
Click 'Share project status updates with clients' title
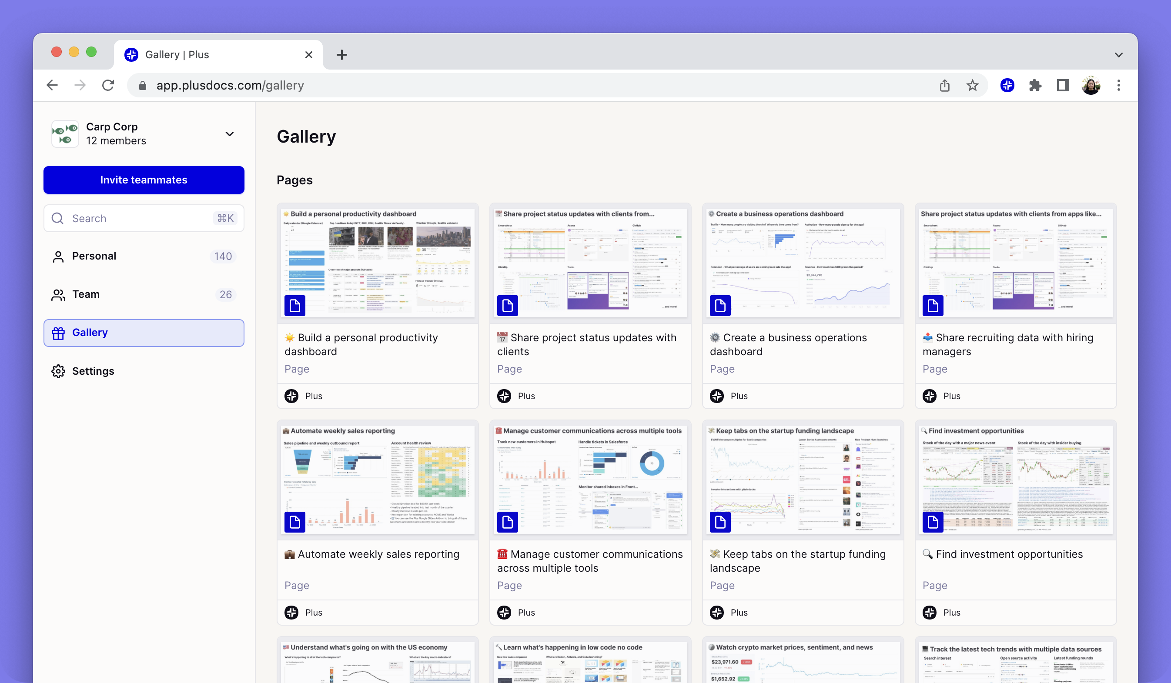point(587,344)
